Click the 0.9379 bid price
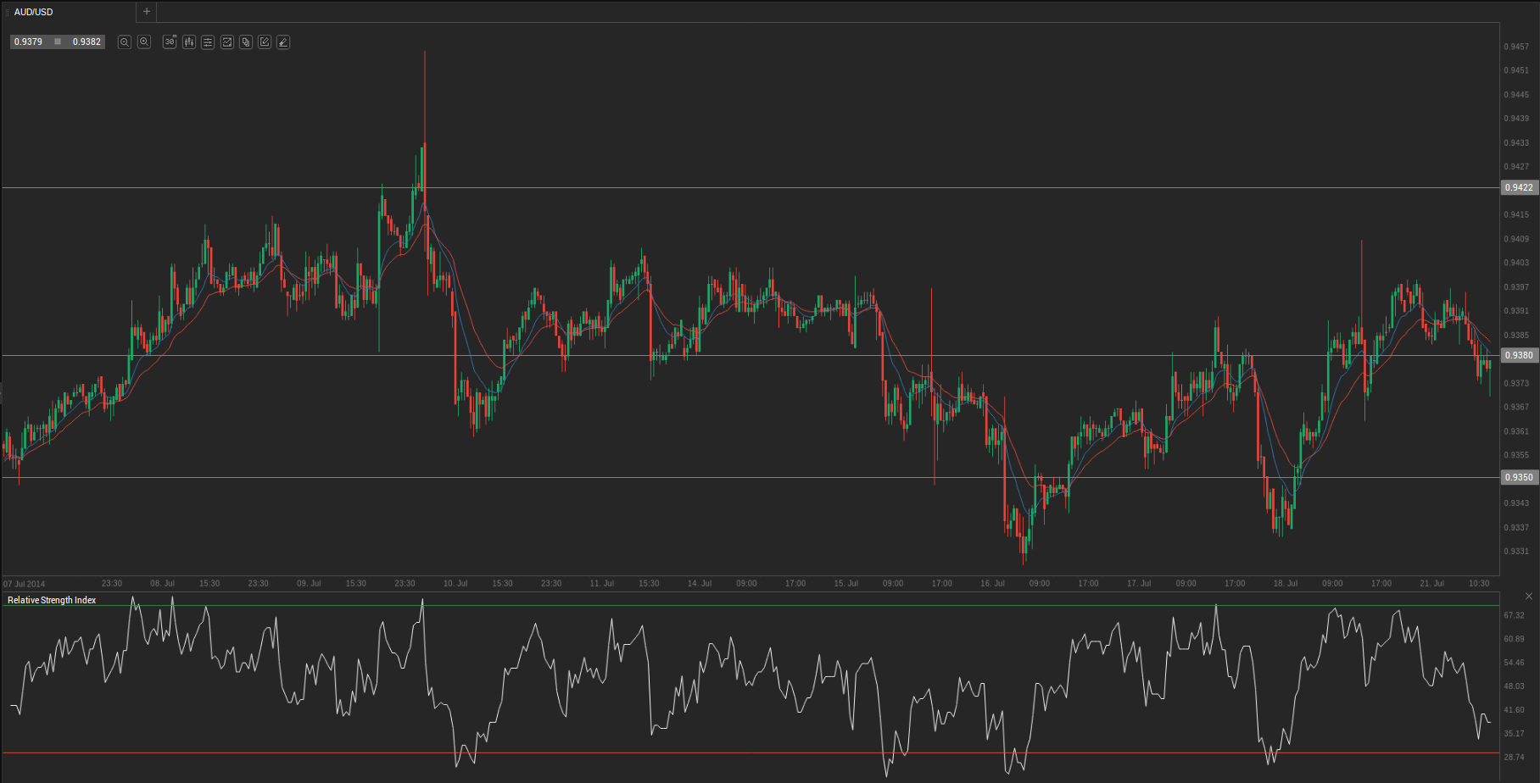This screenshot has width=1540, height=783. pyautogui.click(x=28, y=42)
